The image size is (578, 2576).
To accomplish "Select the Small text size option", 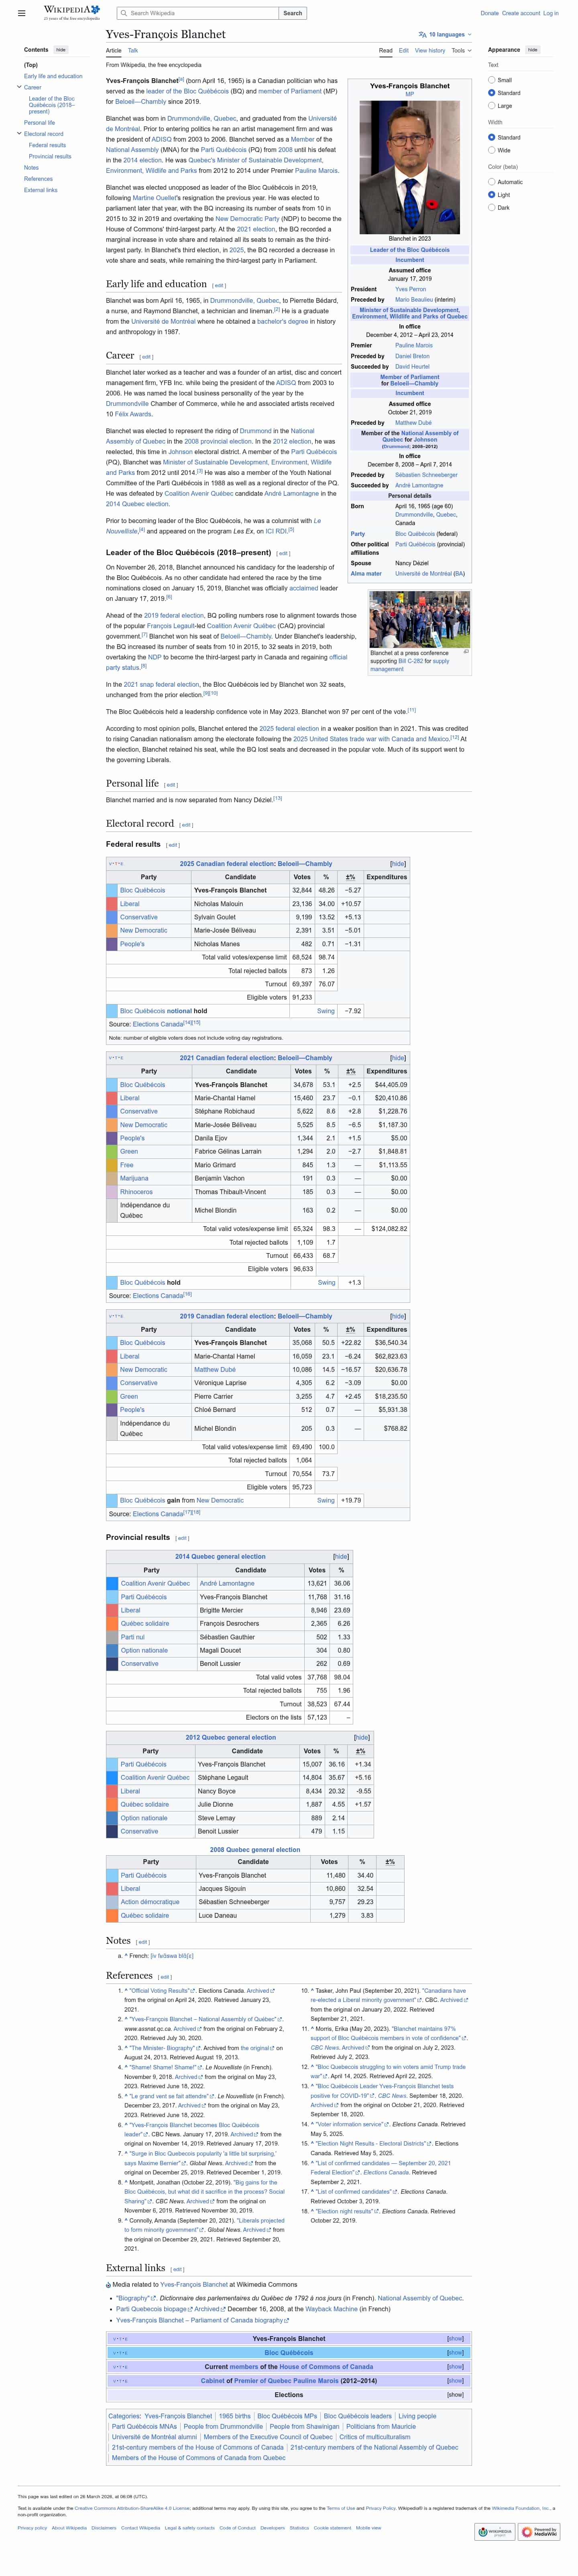I will tap(492, 80).
